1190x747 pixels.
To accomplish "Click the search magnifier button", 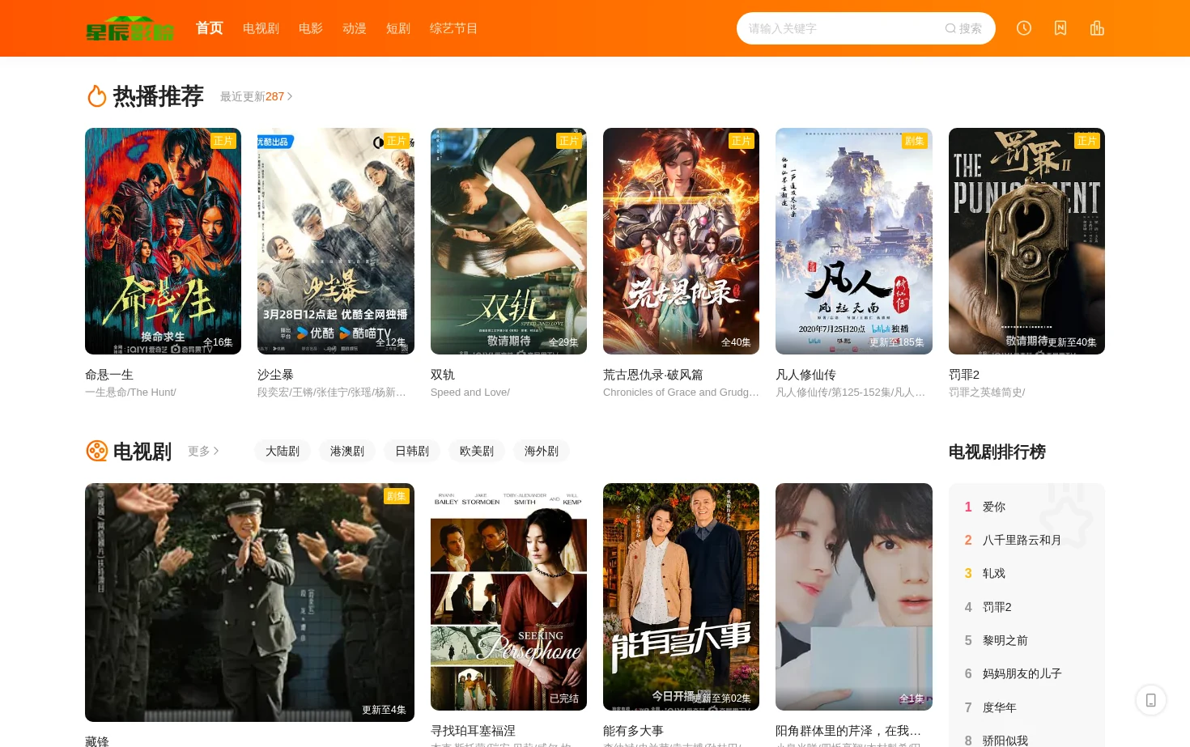I will 963,28.
